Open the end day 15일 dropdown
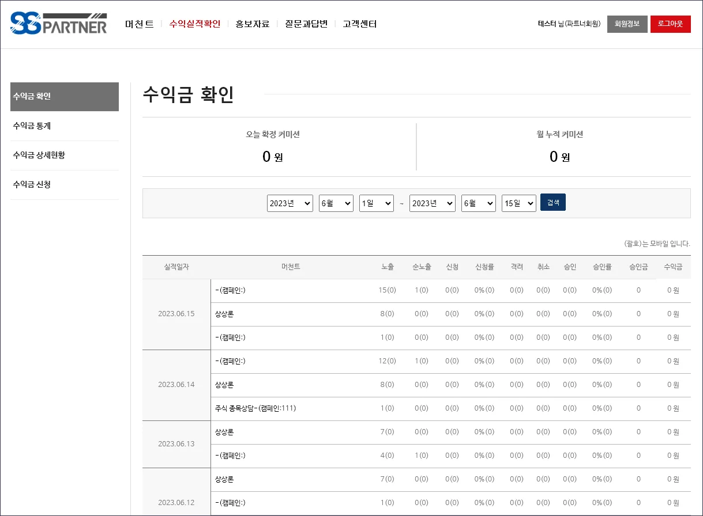This screenshot has height=516, width=703. (519, 203)
